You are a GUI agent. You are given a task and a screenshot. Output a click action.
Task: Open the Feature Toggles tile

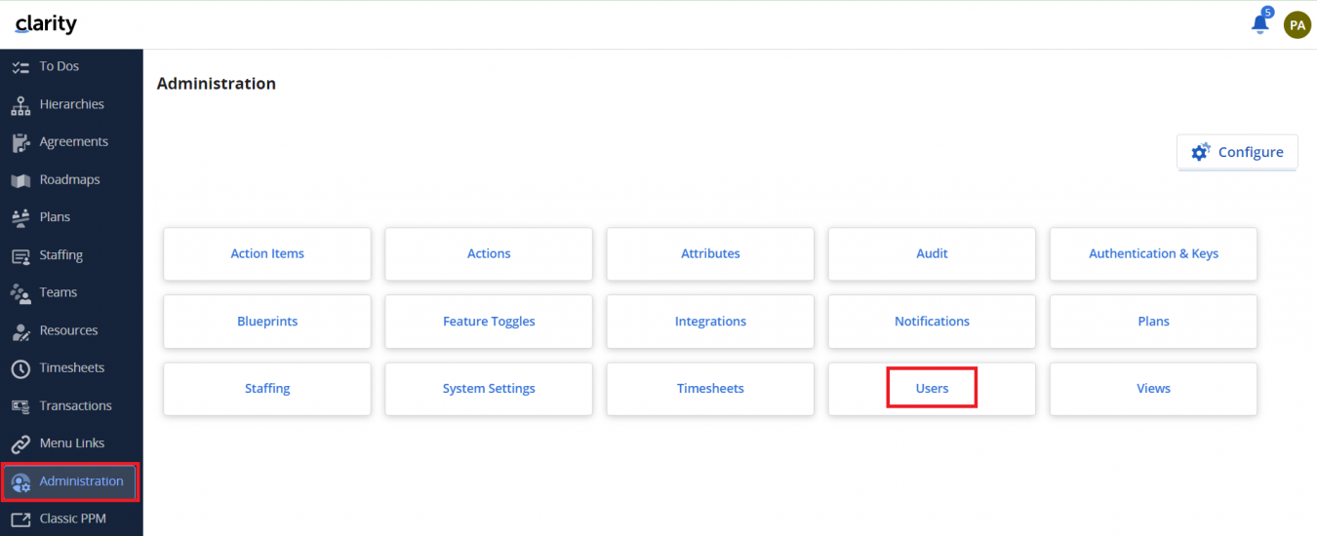(x=489, y=322)
